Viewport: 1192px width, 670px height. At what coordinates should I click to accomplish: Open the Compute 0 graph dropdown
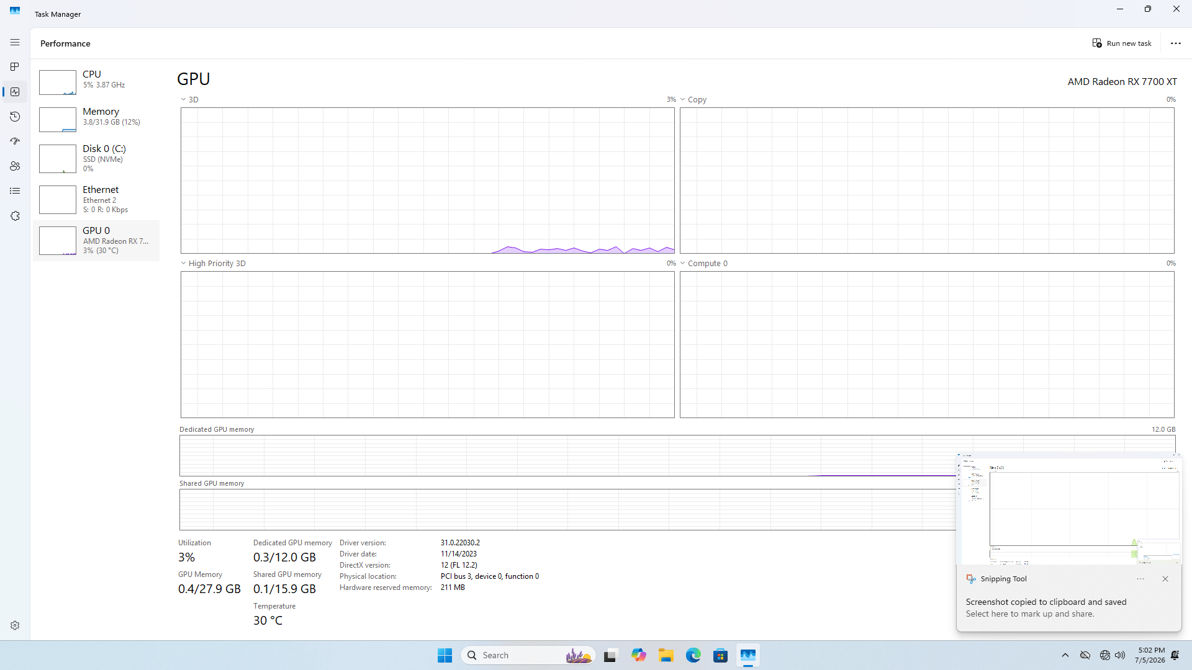click(704, 263)
